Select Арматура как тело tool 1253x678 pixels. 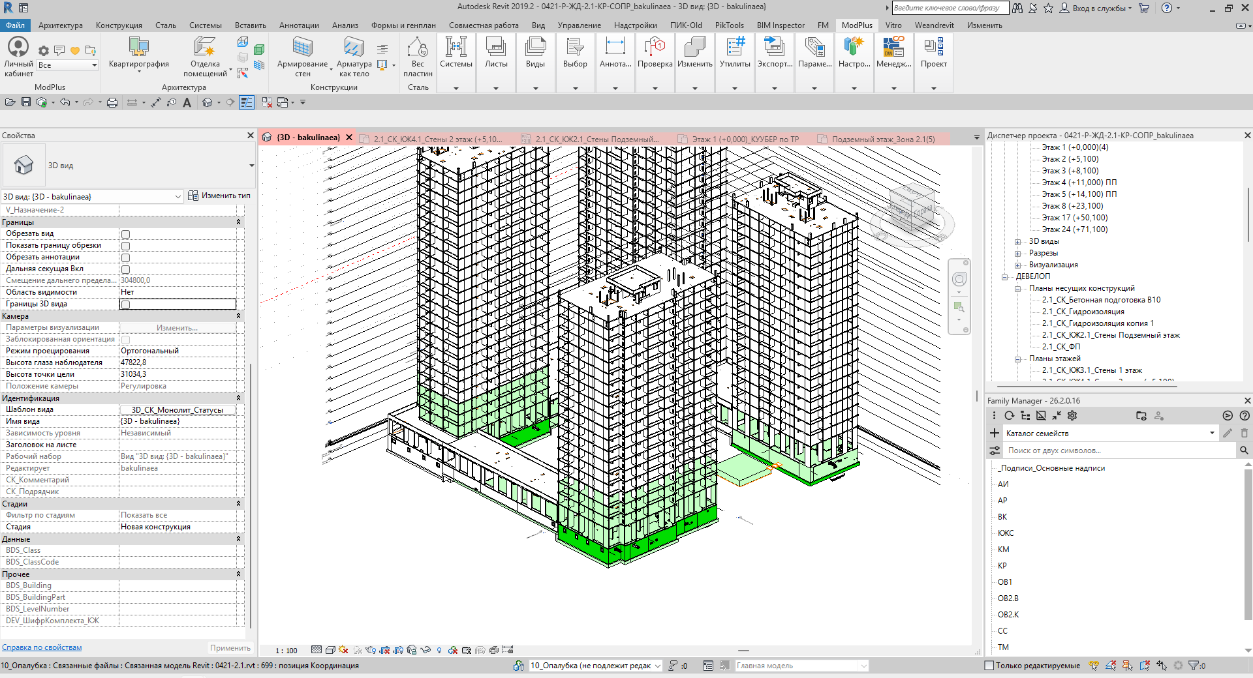(354, 57)
